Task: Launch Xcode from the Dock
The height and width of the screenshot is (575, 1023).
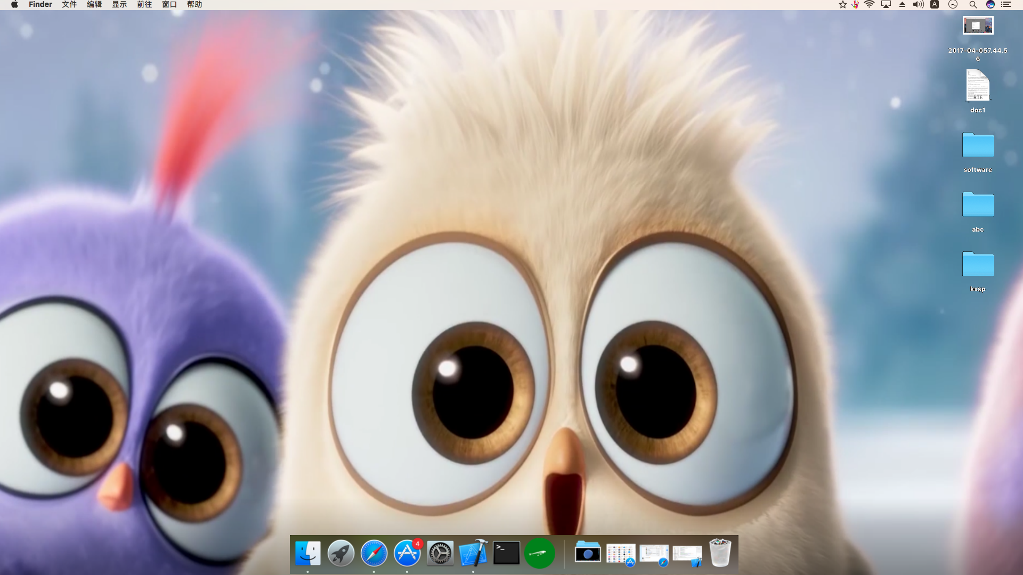Action: (x=473, y=553)
